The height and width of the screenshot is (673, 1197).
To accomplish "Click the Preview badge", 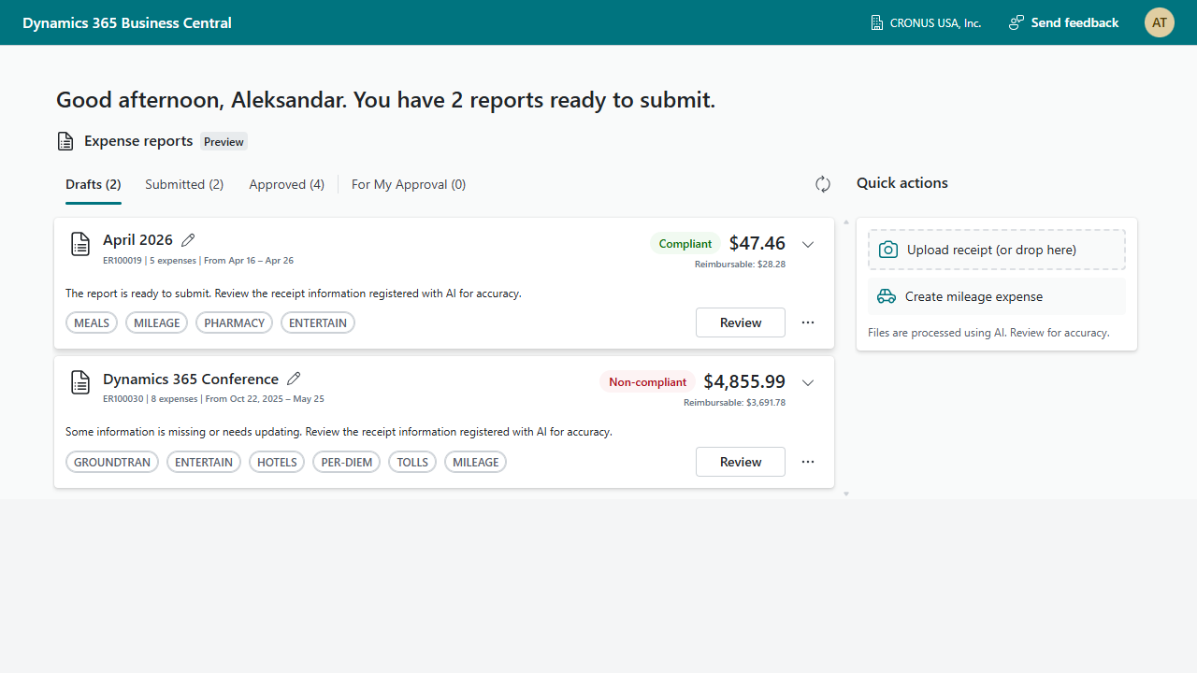I will pyautogui.click(x=224, y=142).
